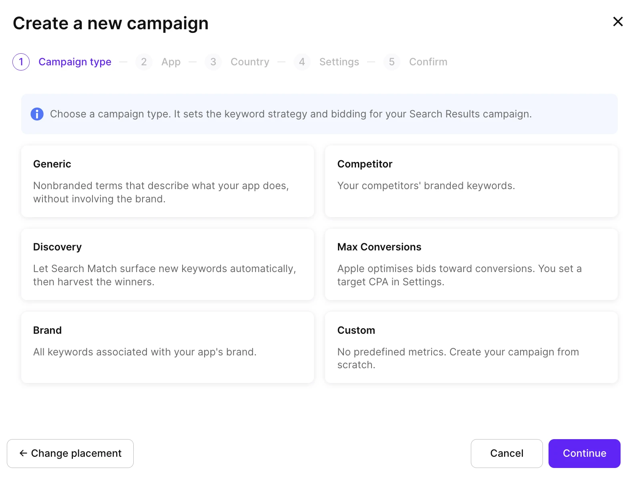Choose the Custom campaign type card
The width and height of the screenshot is (639, 480).
click(x=471, y=347)
